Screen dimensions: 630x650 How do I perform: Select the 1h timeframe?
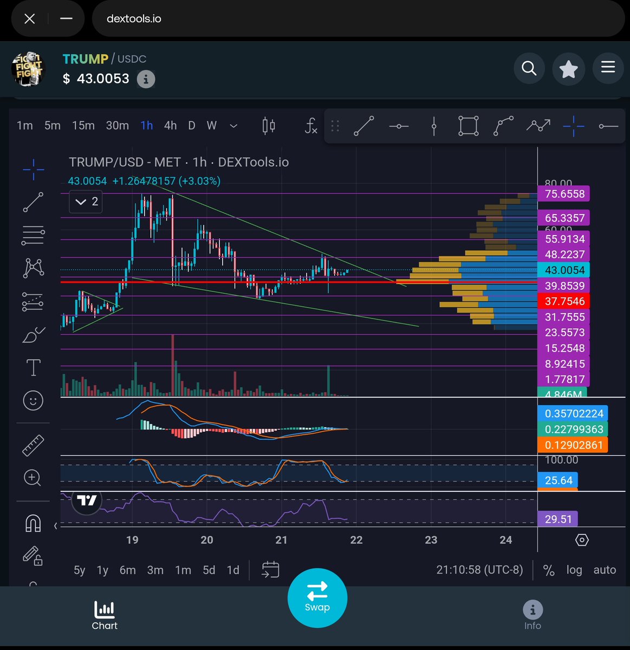point(147,126)
